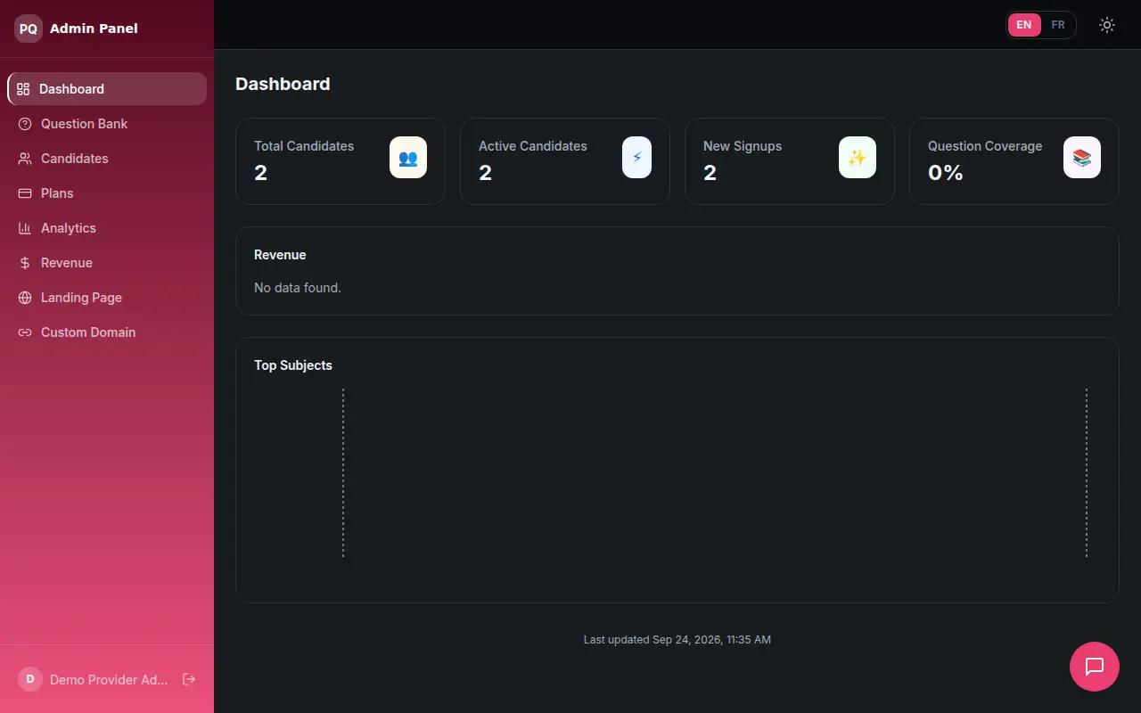
Task: Click the Revenue dollar sign icon
Action: (x=25, y=263)
